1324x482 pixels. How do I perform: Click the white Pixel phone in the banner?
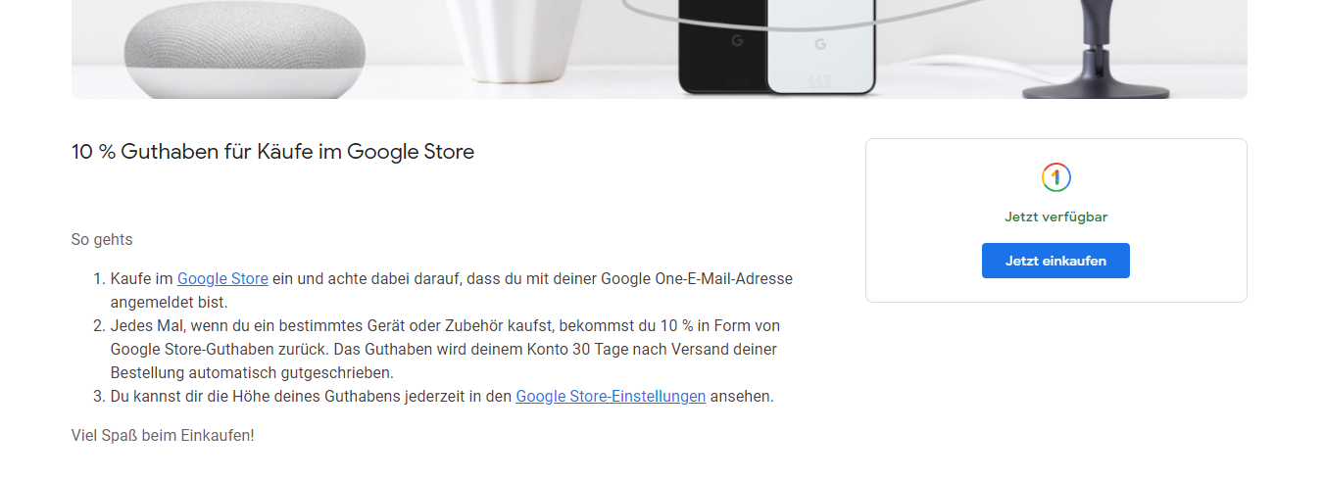click(x=820, y=47)
